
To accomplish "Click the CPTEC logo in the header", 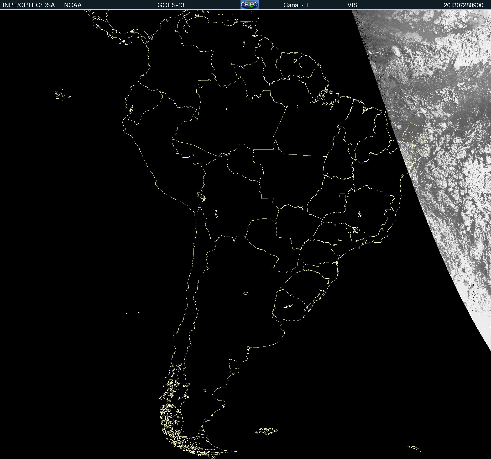I will pos(249,5).
